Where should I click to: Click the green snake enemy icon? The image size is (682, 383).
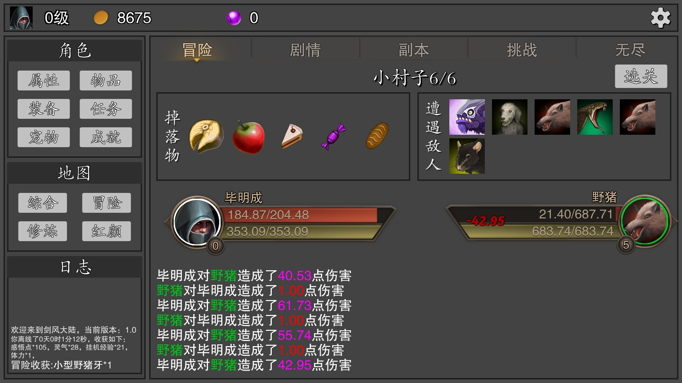tap(595, 117)
